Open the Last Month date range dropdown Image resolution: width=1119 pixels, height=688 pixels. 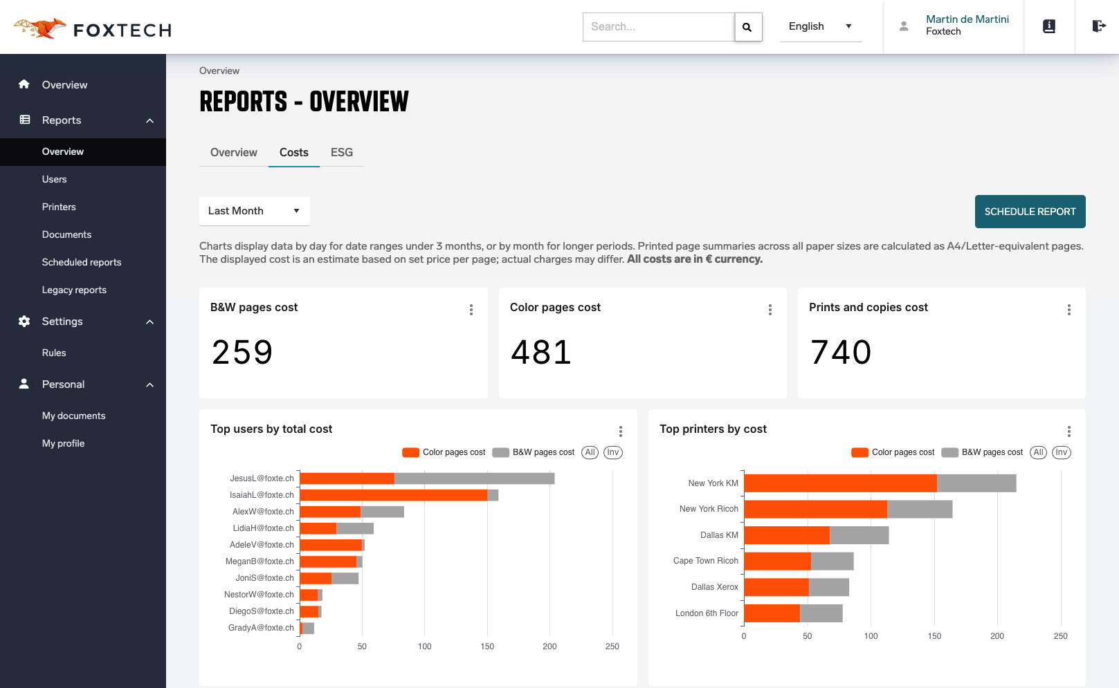tap(254, 211)
